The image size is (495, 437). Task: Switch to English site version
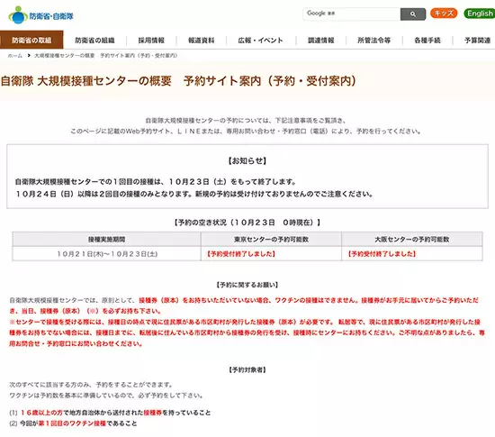479,14
